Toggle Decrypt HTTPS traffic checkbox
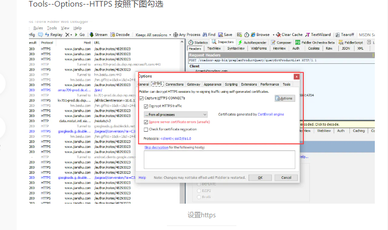This screenshot has width=388, height=230. [x=146, y=106]
